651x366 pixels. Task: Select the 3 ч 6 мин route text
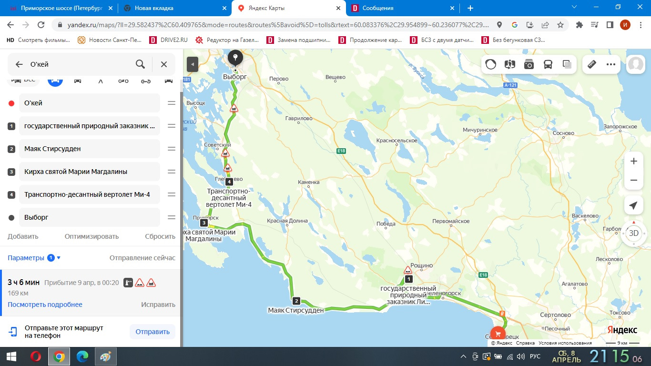tap(24, 283)
